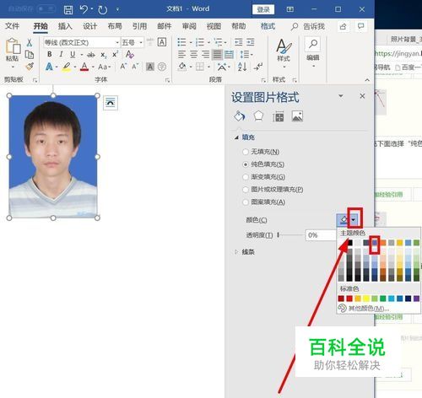Toggle the AutoSave switch
This screenshot has height=398, width=422.
coord(46,9)
